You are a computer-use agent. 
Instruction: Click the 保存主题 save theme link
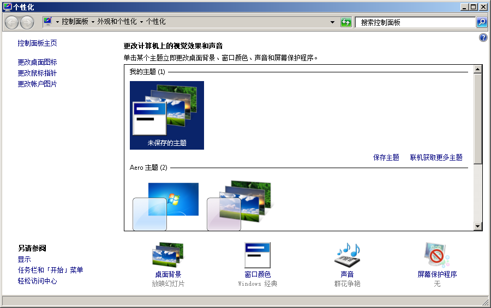point(386,157)
